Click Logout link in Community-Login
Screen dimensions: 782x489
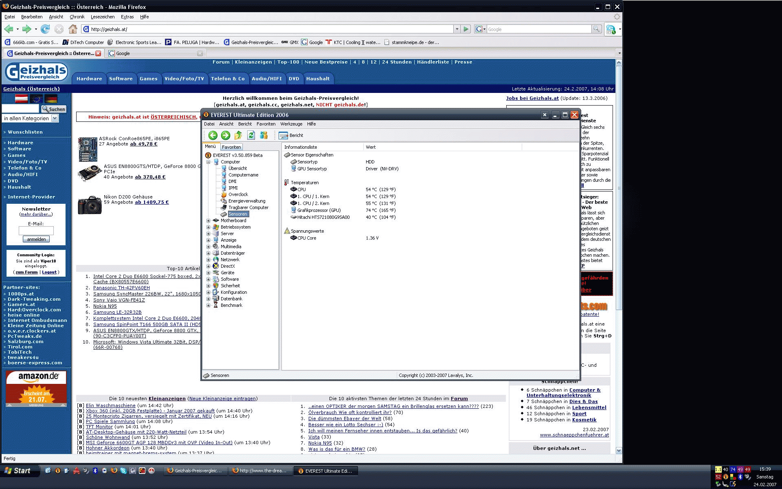pos(49,272)
